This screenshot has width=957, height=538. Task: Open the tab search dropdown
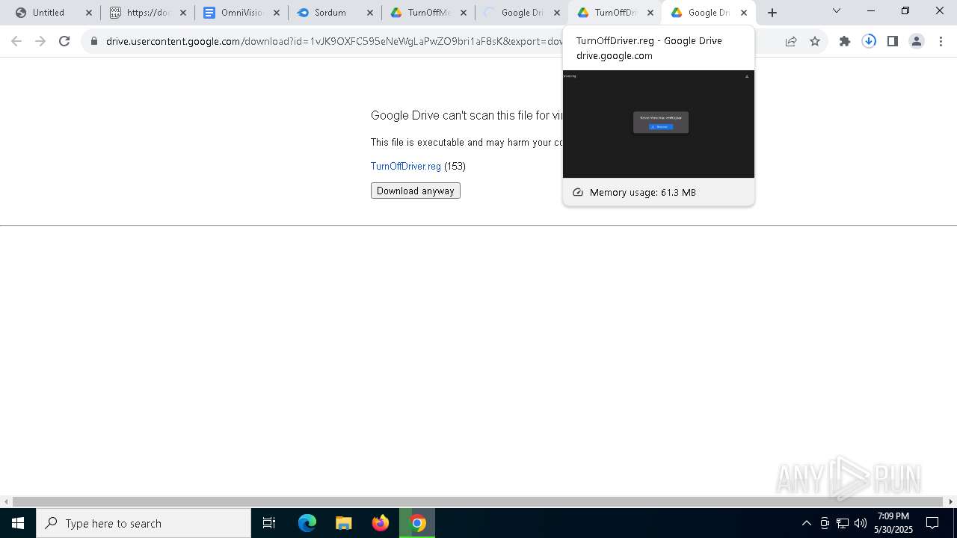click(x=837, y=11)
